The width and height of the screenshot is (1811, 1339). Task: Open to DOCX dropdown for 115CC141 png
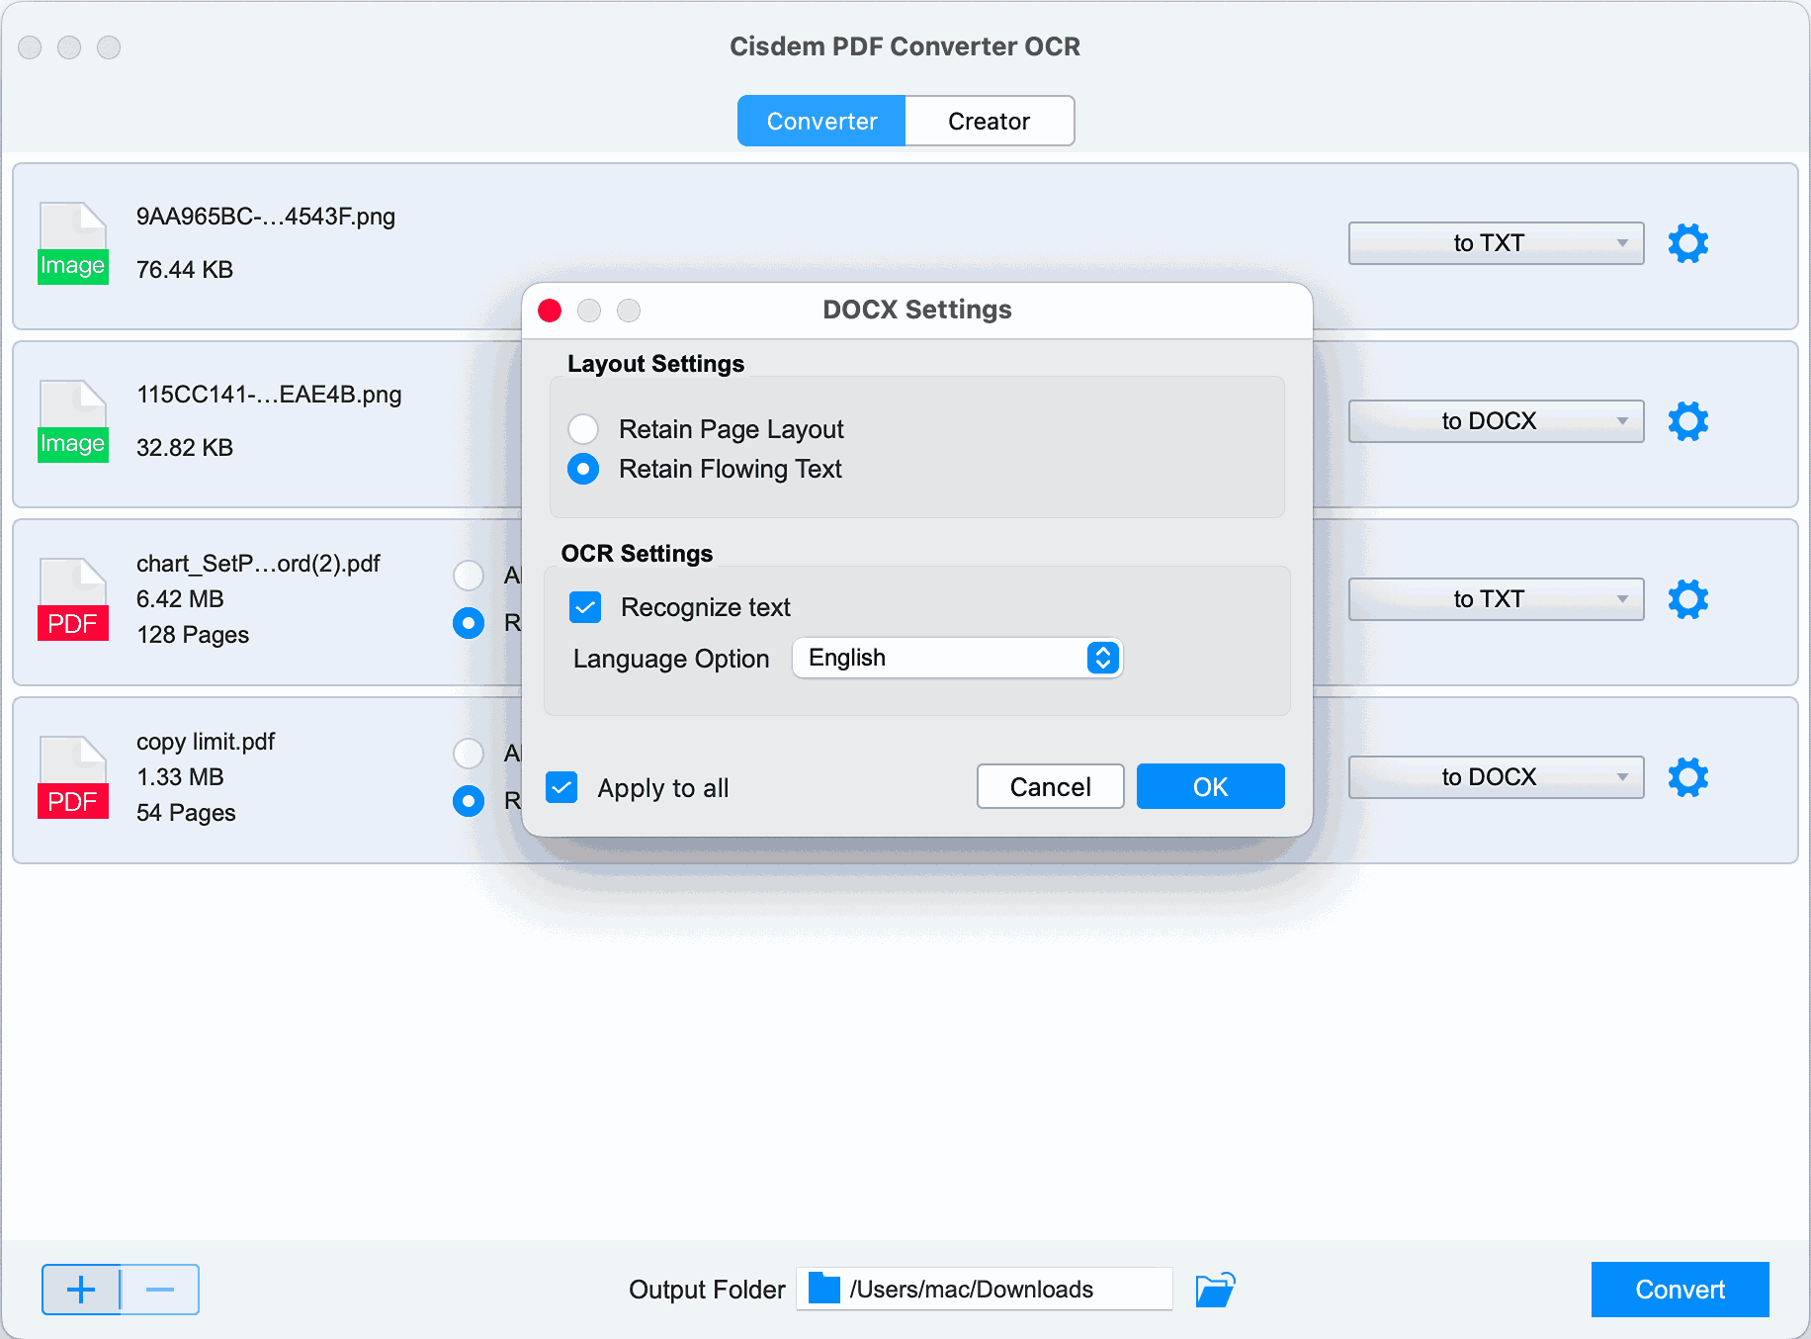pyautogui.click(x=1496, y=421)
